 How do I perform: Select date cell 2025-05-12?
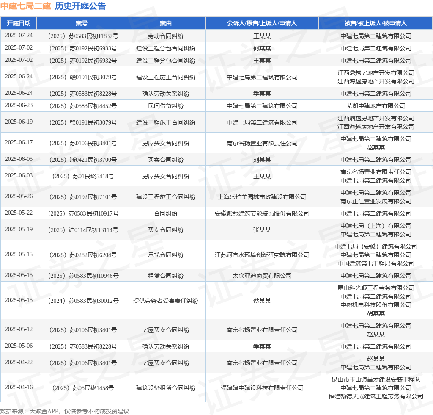point(19,329)
